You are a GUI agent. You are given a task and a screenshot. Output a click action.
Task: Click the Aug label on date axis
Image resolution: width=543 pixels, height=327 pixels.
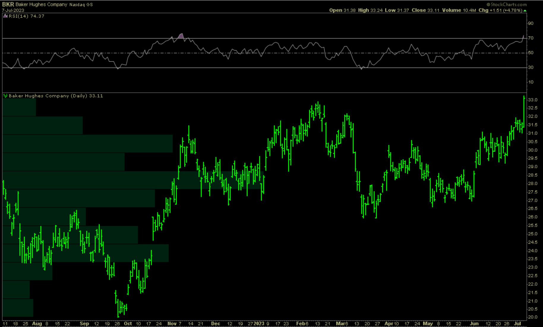tap(37, 323)
